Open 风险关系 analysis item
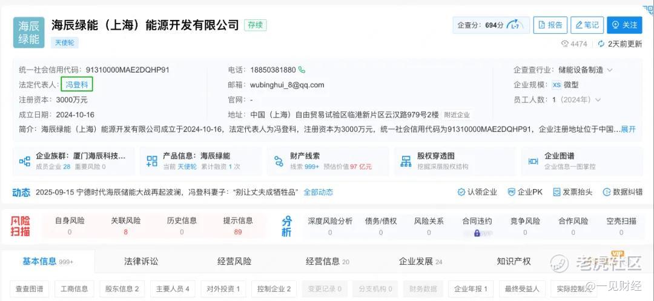Image resolution: width=654 pixels, height=301 pixels. tap(429, 225)
